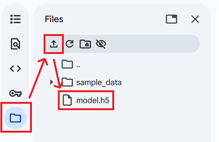219x142 pixels.
Task: Open the Files panel in a new pane
Action: coord(172,19)
